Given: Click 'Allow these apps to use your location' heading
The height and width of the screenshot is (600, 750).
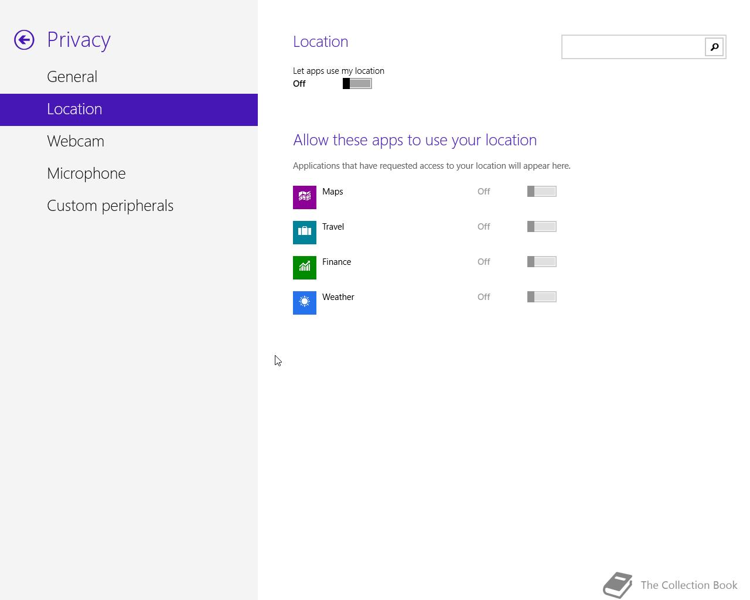Looking at the screenshot, I should click(x=415, y=140).
